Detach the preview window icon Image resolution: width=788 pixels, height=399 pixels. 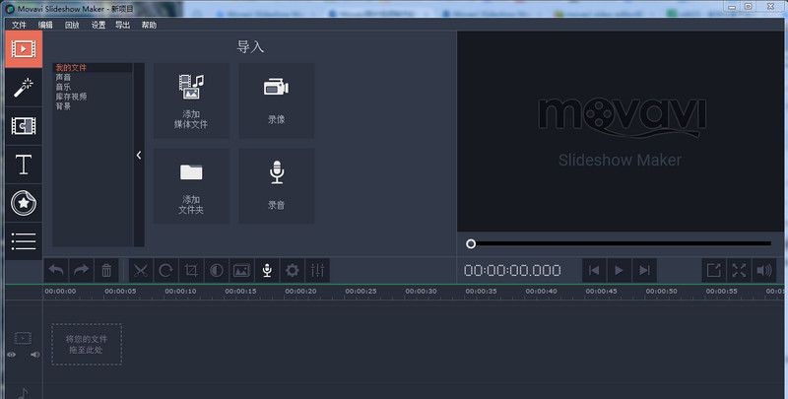[x=713, y=270]
